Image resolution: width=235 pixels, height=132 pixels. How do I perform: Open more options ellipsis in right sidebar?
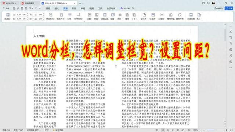[x=231, y=68]
